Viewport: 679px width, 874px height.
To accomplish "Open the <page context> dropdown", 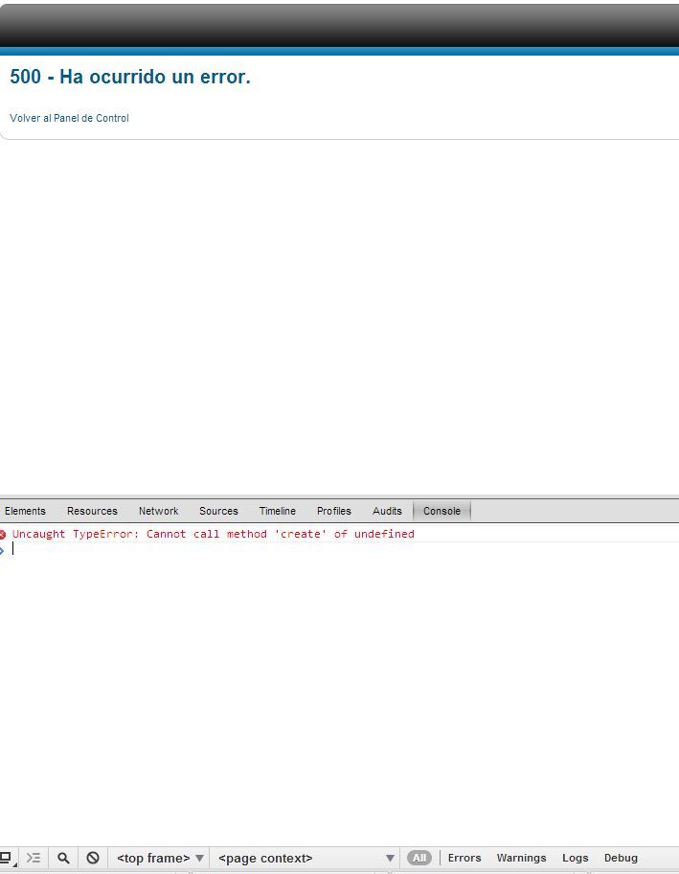I will (306, 858).
